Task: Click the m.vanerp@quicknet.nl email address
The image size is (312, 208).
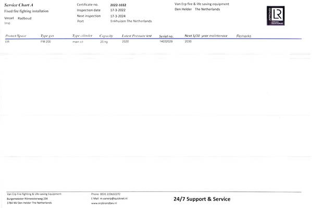Action: point(114,199)
